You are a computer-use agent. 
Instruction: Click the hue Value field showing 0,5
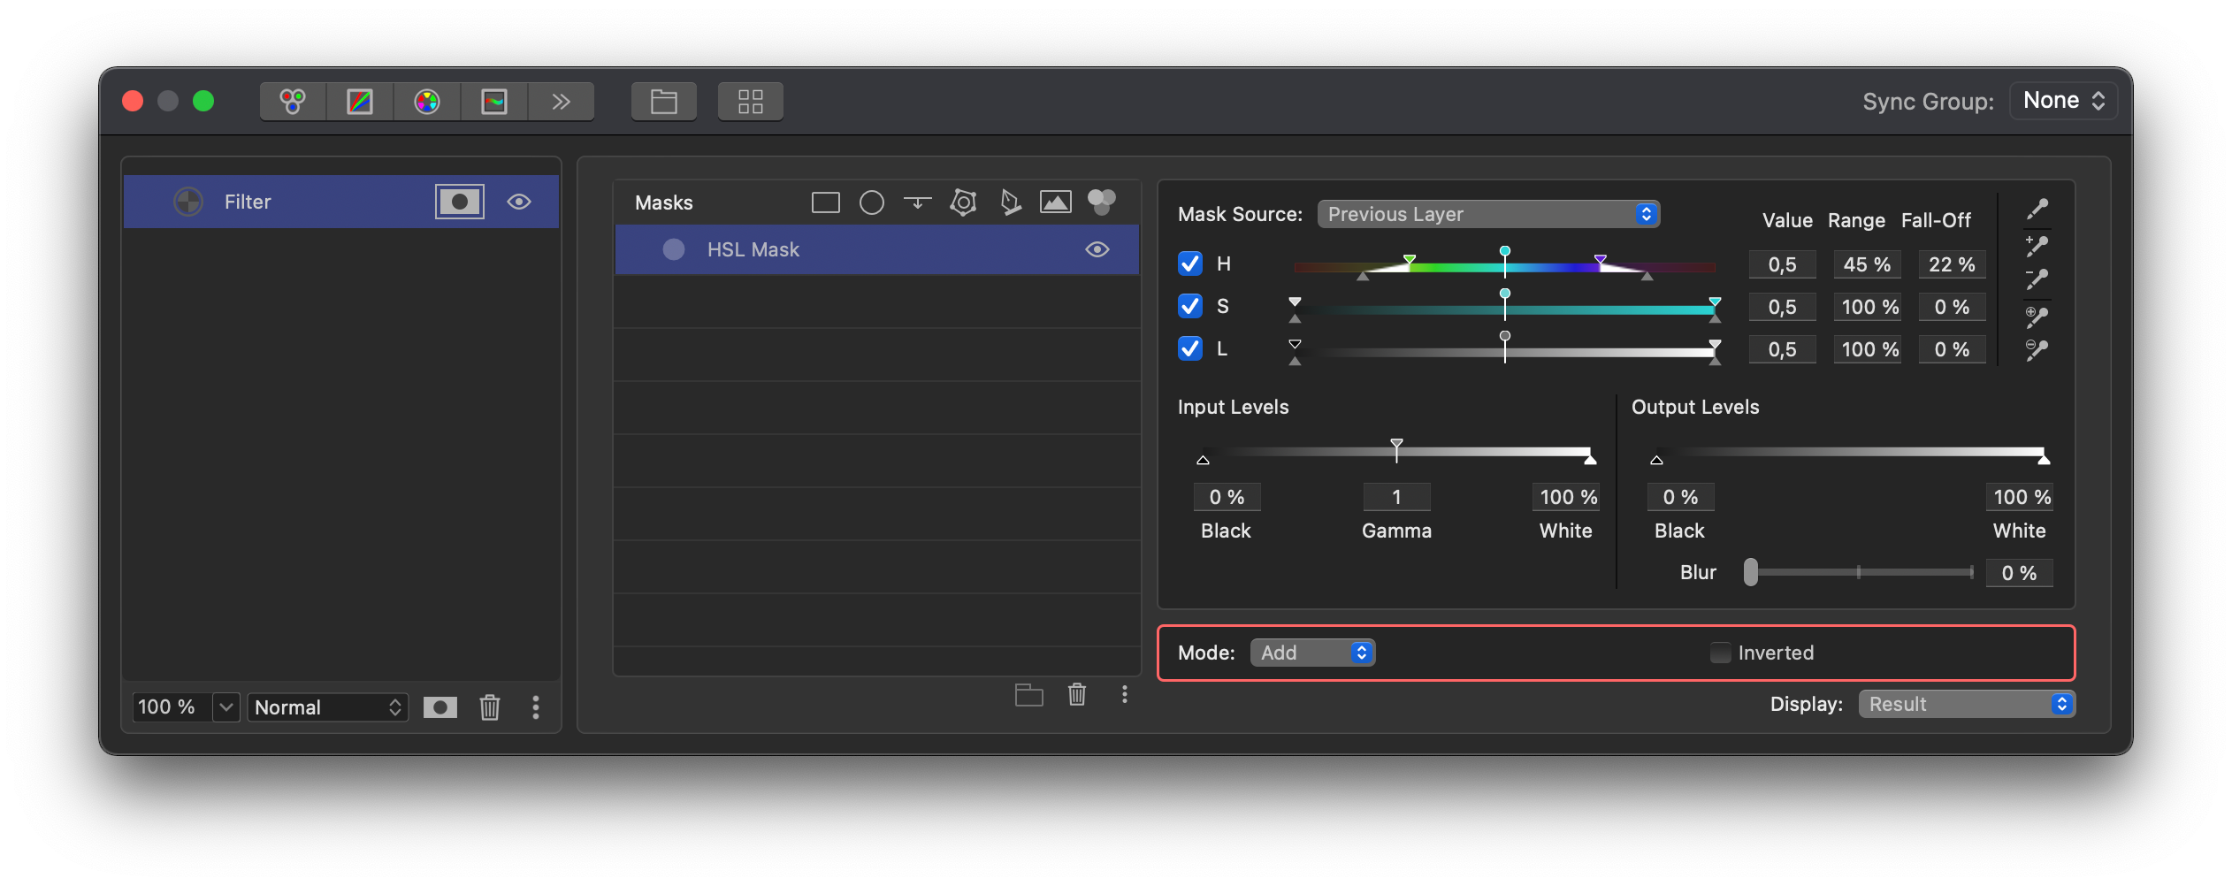(1783, 265)
